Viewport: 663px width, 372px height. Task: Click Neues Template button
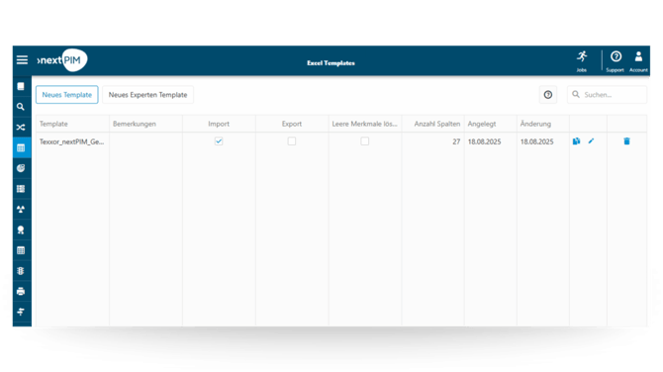tap(67, 95)
